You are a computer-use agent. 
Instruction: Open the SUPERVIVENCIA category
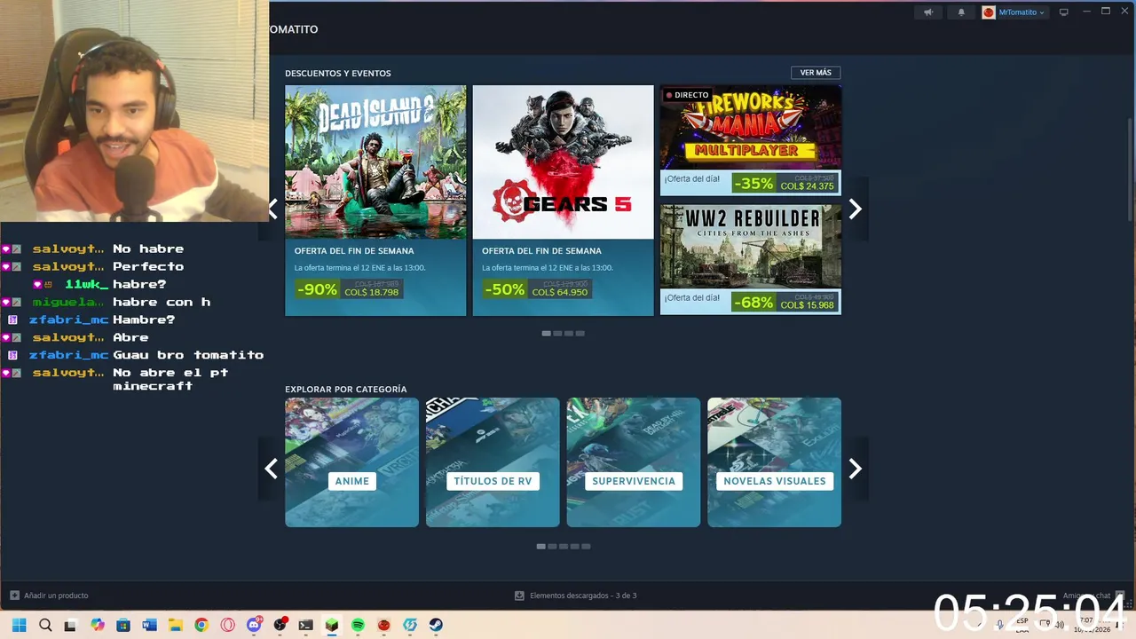634,462
